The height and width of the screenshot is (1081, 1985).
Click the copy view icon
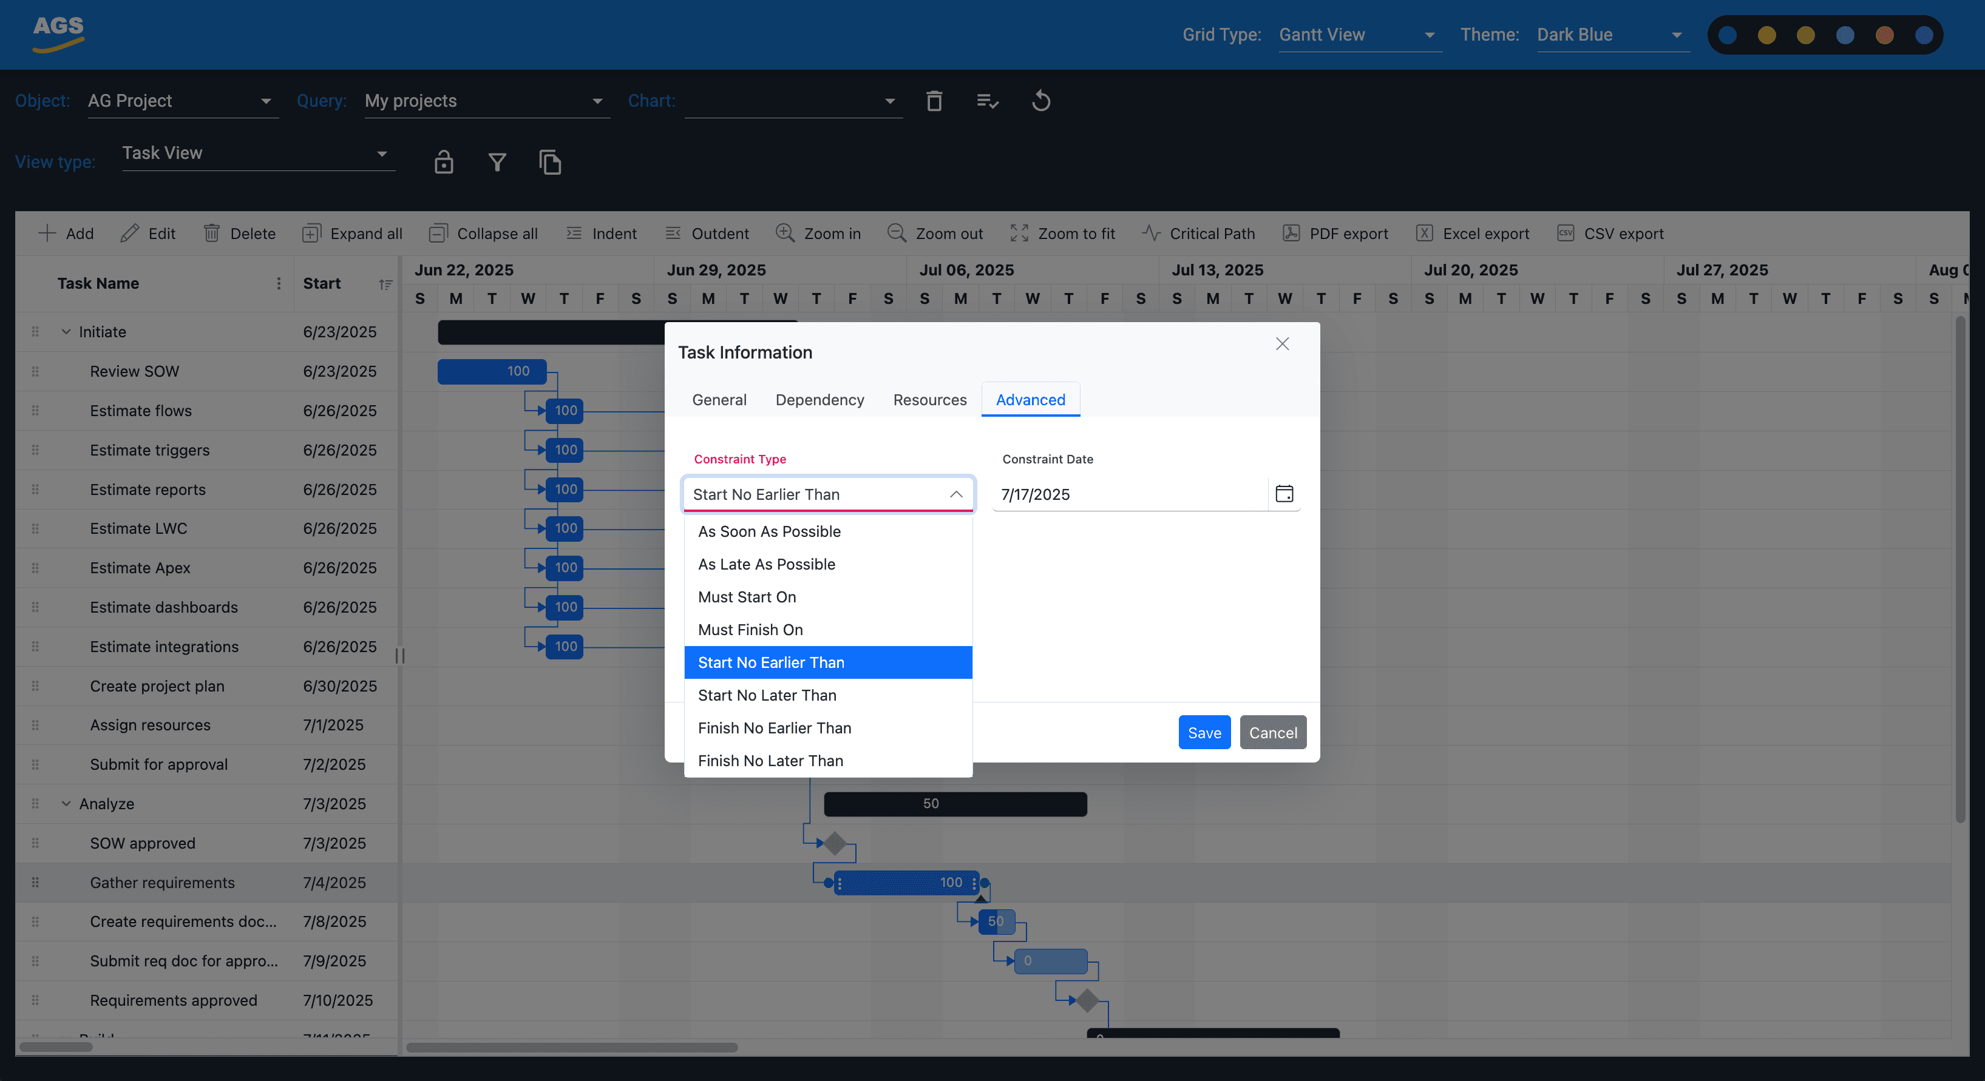pyautogui.click(x=550, y=162)
